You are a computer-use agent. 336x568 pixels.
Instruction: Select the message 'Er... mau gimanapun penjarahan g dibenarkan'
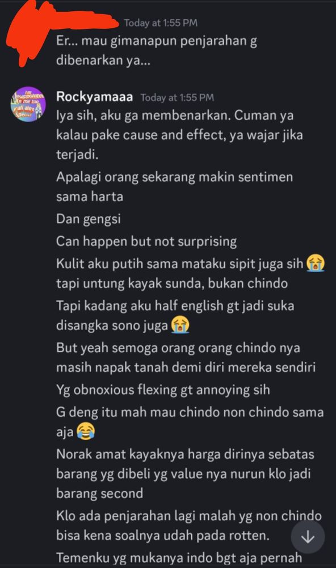point(157,51)
